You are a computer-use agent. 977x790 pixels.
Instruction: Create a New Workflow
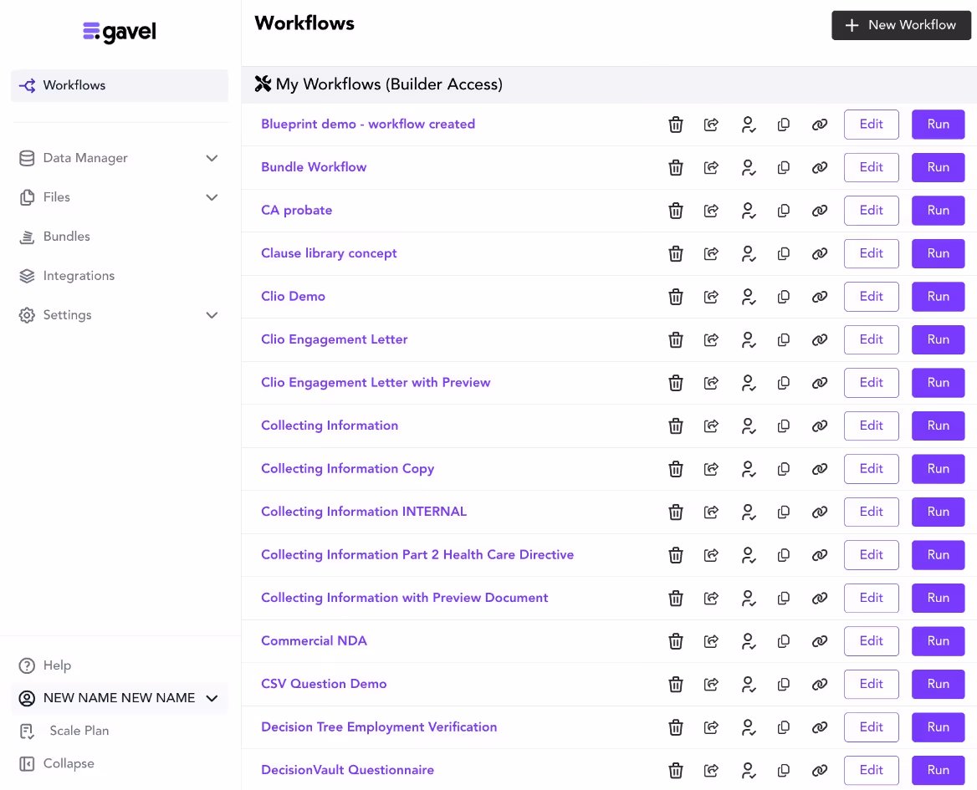coord(901,25)
